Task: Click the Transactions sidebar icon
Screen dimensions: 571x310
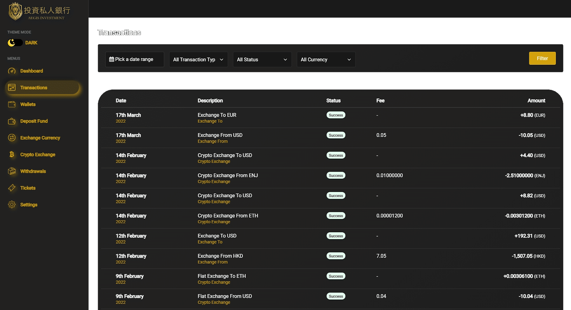Action: pyautogui.click(x=12, y=87)
